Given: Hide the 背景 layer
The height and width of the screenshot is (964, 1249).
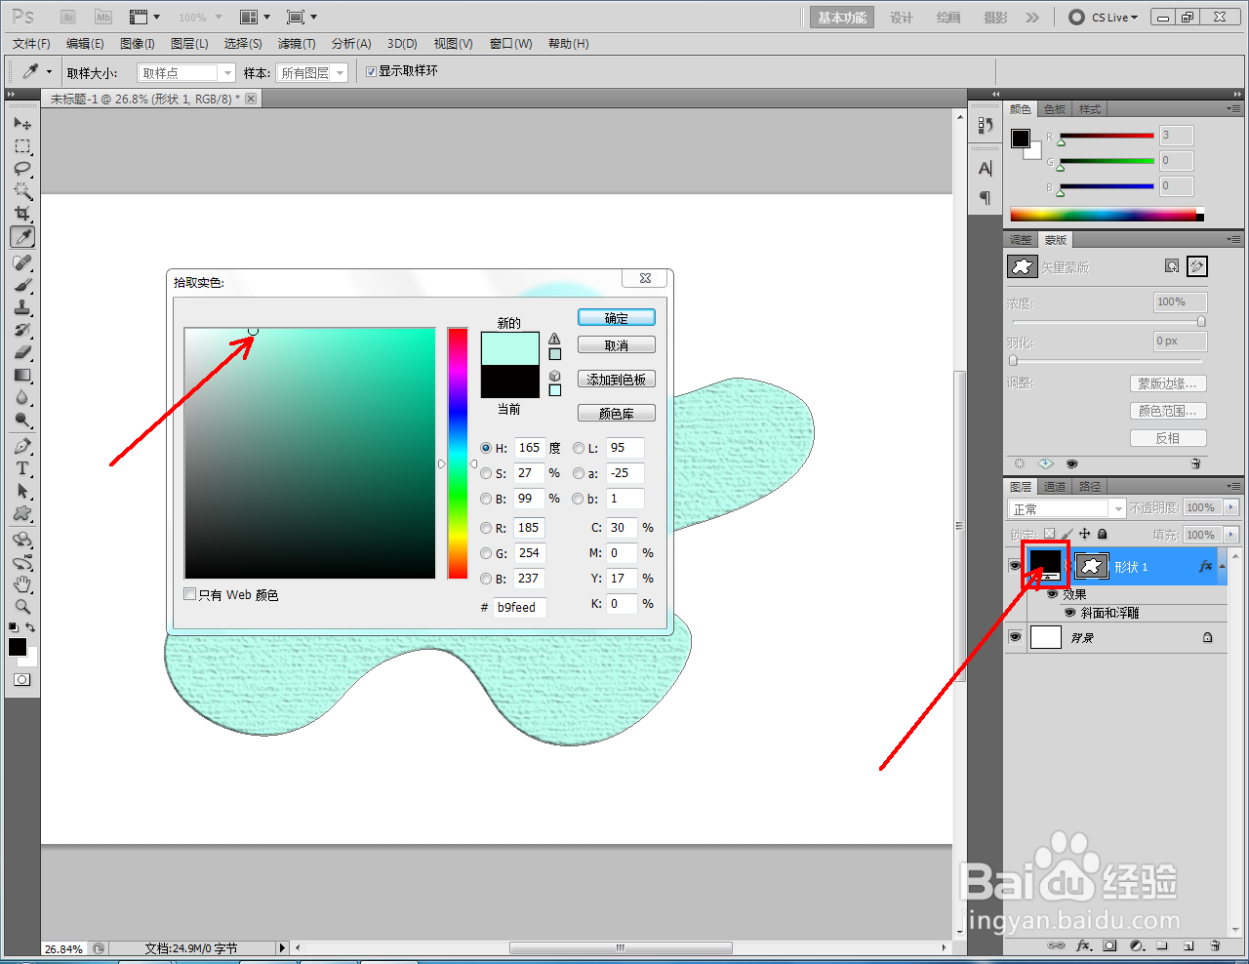Looking at the screenshot, I should 1015,637.
